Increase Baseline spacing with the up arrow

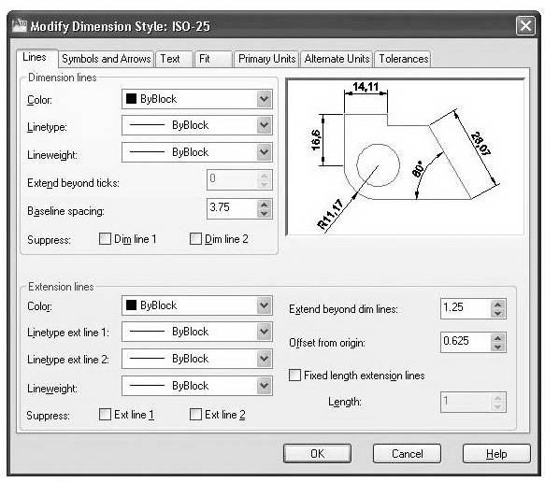tap(265, 205)
